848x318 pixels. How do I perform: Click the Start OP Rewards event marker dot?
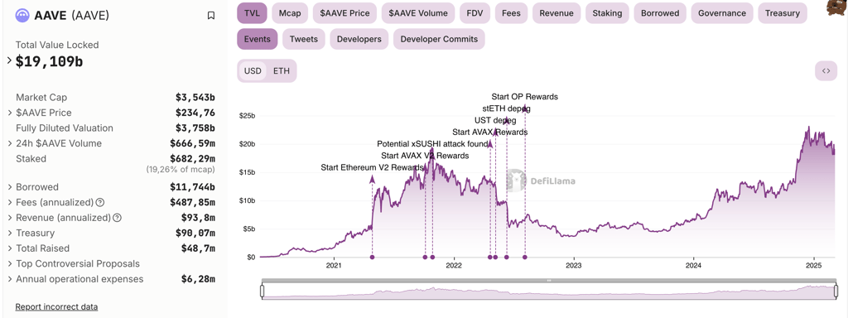coord(524,258)
